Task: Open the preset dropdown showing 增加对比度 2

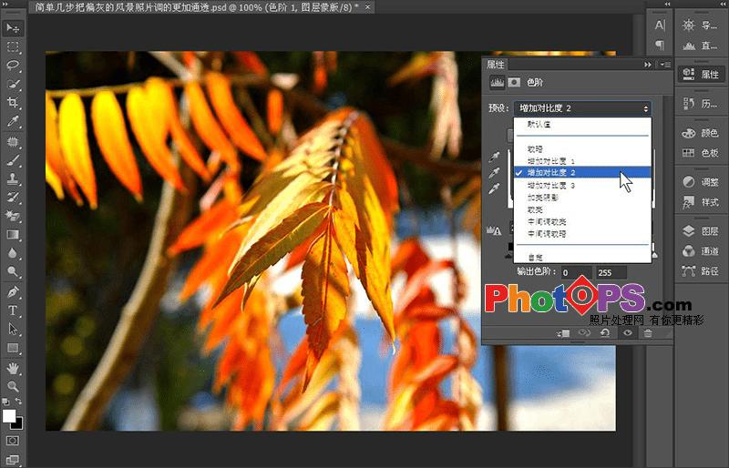Action: click(x=582, y=108)
